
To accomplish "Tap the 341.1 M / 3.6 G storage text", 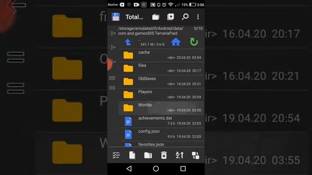I will (153, 44).
